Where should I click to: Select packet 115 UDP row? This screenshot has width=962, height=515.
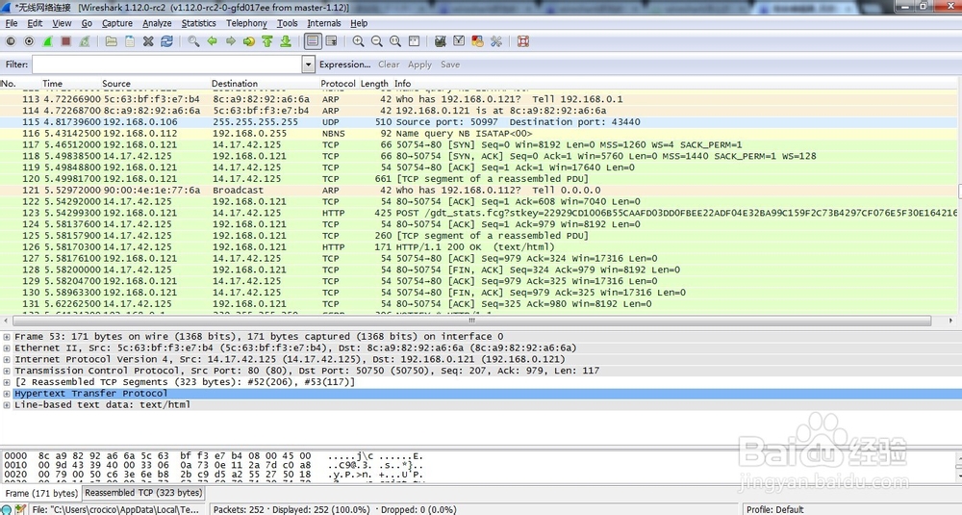(478, 122)
